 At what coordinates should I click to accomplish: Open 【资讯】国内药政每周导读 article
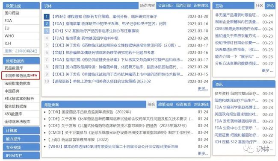click(x=117, y=67)
